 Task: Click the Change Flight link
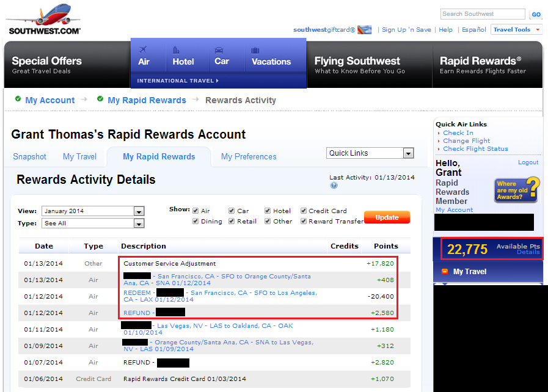pyautogui.click(x=467, y=141)
